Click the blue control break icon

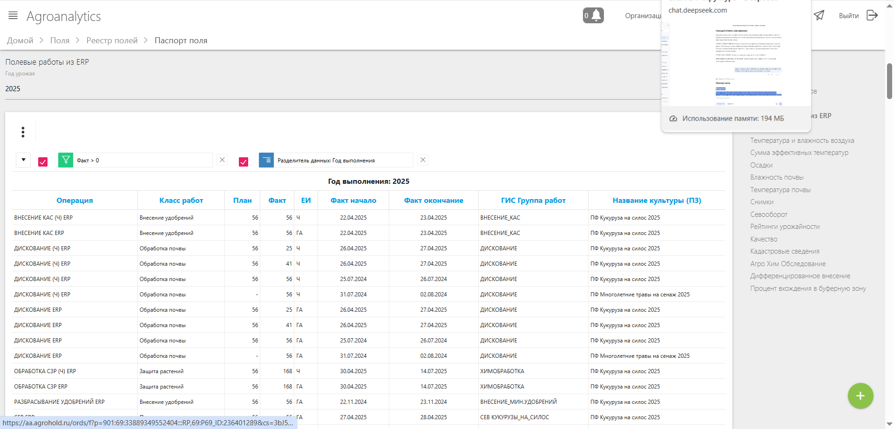click(x=266, y=160)
